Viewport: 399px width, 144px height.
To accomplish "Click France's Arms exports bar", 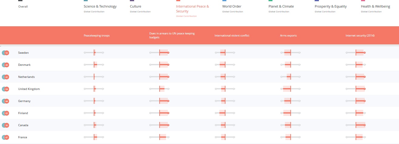I will point(290,137).
